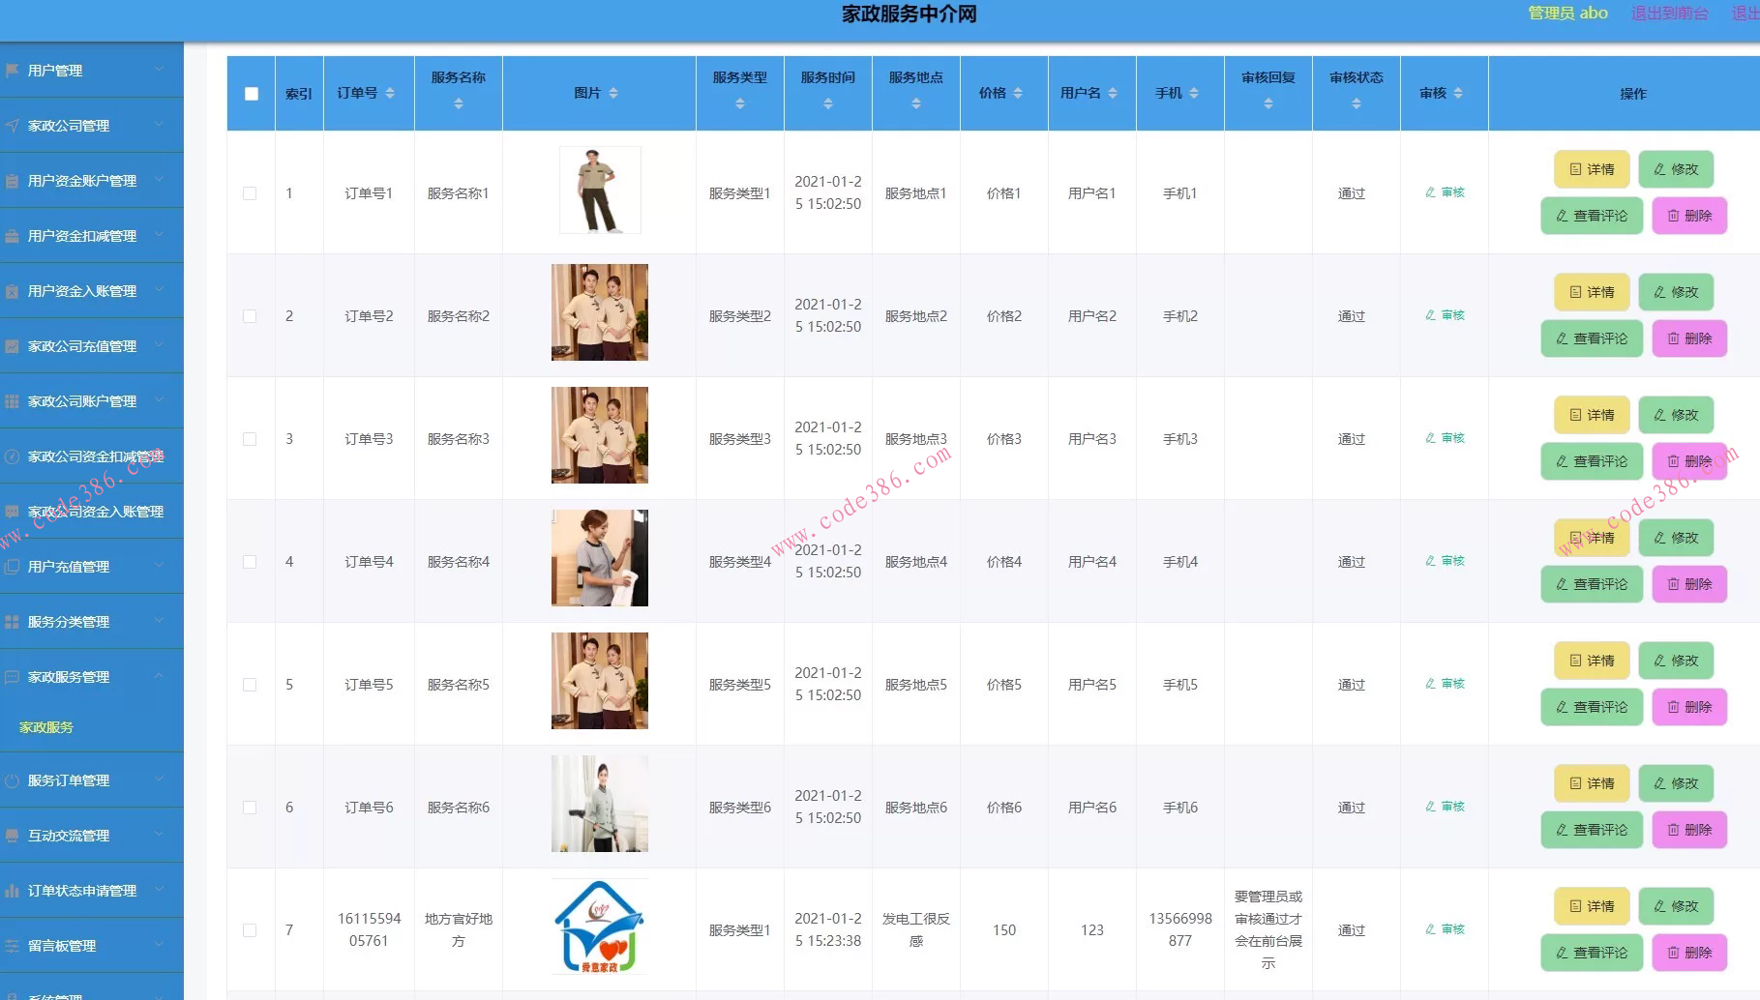Click the 用户名5 cell
The width and height of the screenshot is (1760, 1000).
click(1092, 685)
